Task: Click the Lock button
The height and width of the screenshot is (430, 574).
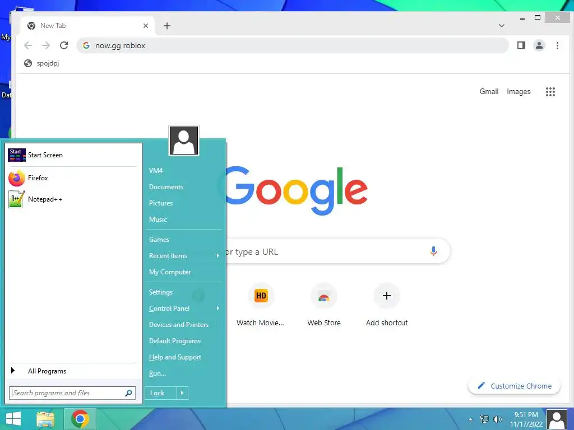Action: (160, 393)
